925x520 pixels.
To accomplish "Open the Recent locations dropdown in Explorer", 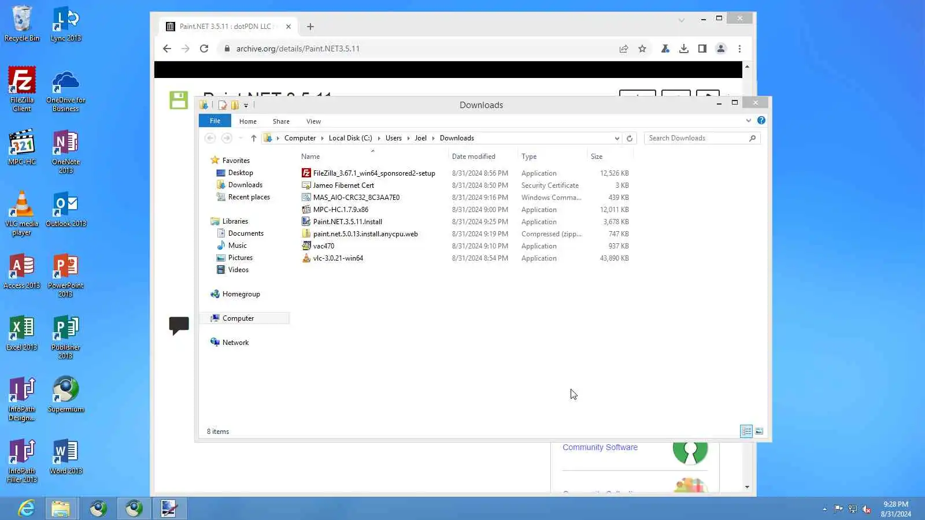I will (240, 138).
